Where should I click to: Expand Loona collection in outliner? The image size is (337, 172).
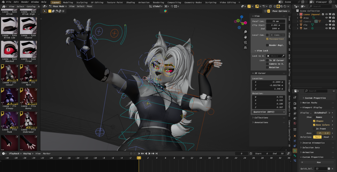click(x=297, y=14)
